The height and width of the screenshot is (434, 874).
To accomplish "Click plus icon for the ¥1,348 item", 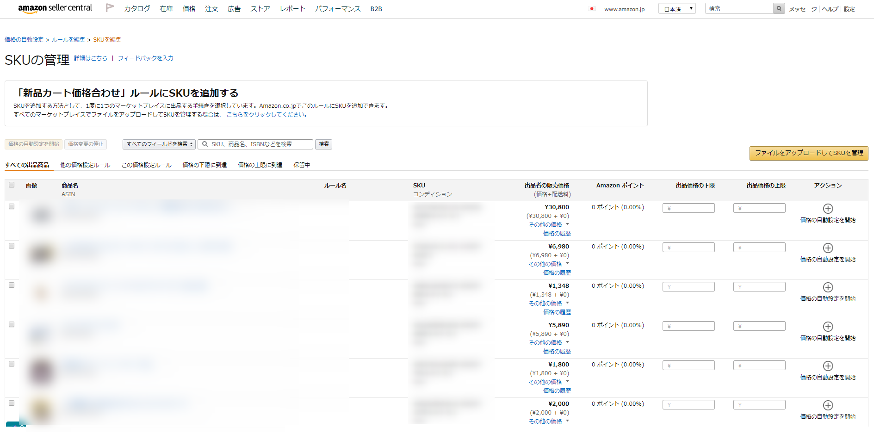I will click(828, 287).
